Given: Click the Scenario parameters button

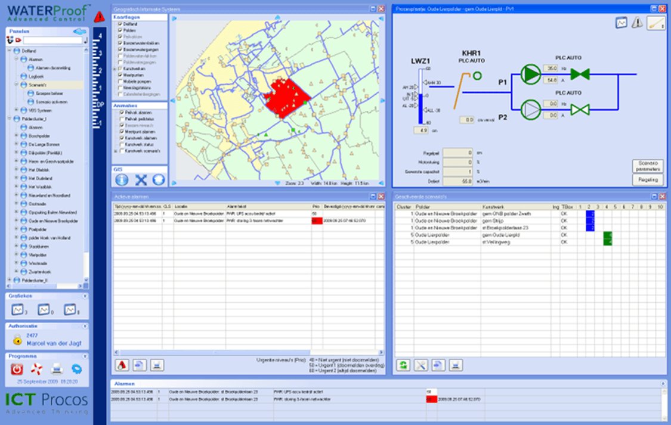Looking at the screenshot, I should [x=648, y=166].
